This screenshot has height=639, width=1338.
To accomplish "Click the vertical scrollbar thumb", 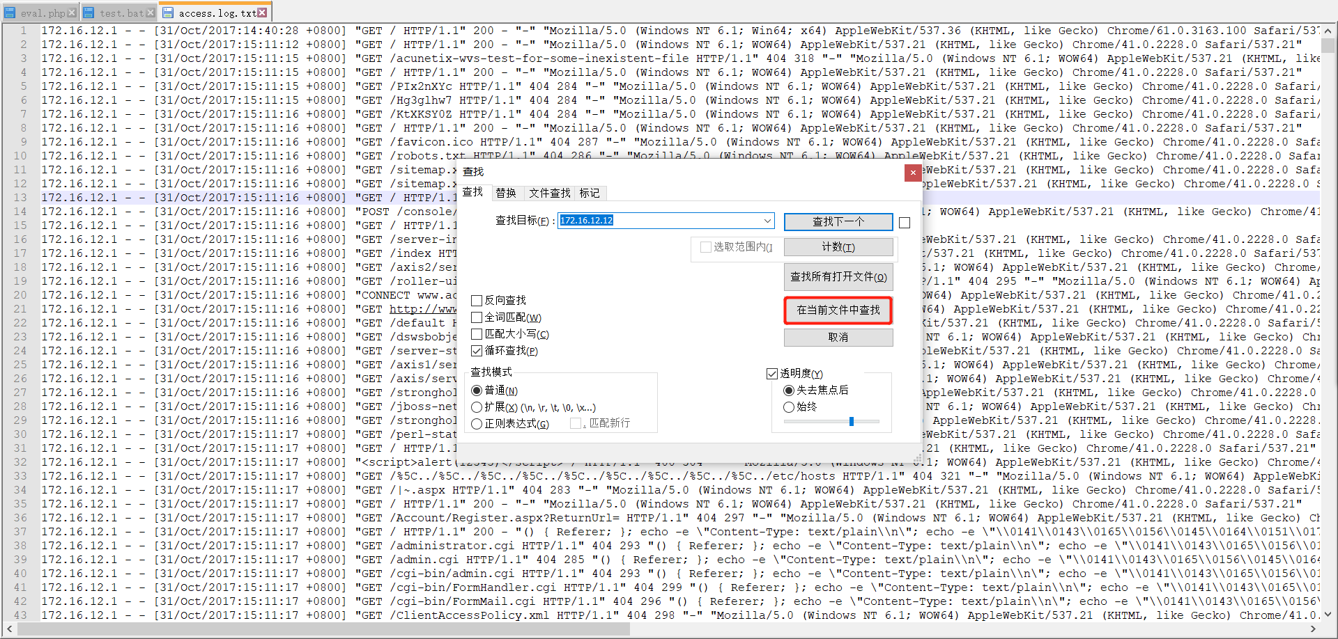I will coord(1328,46).
